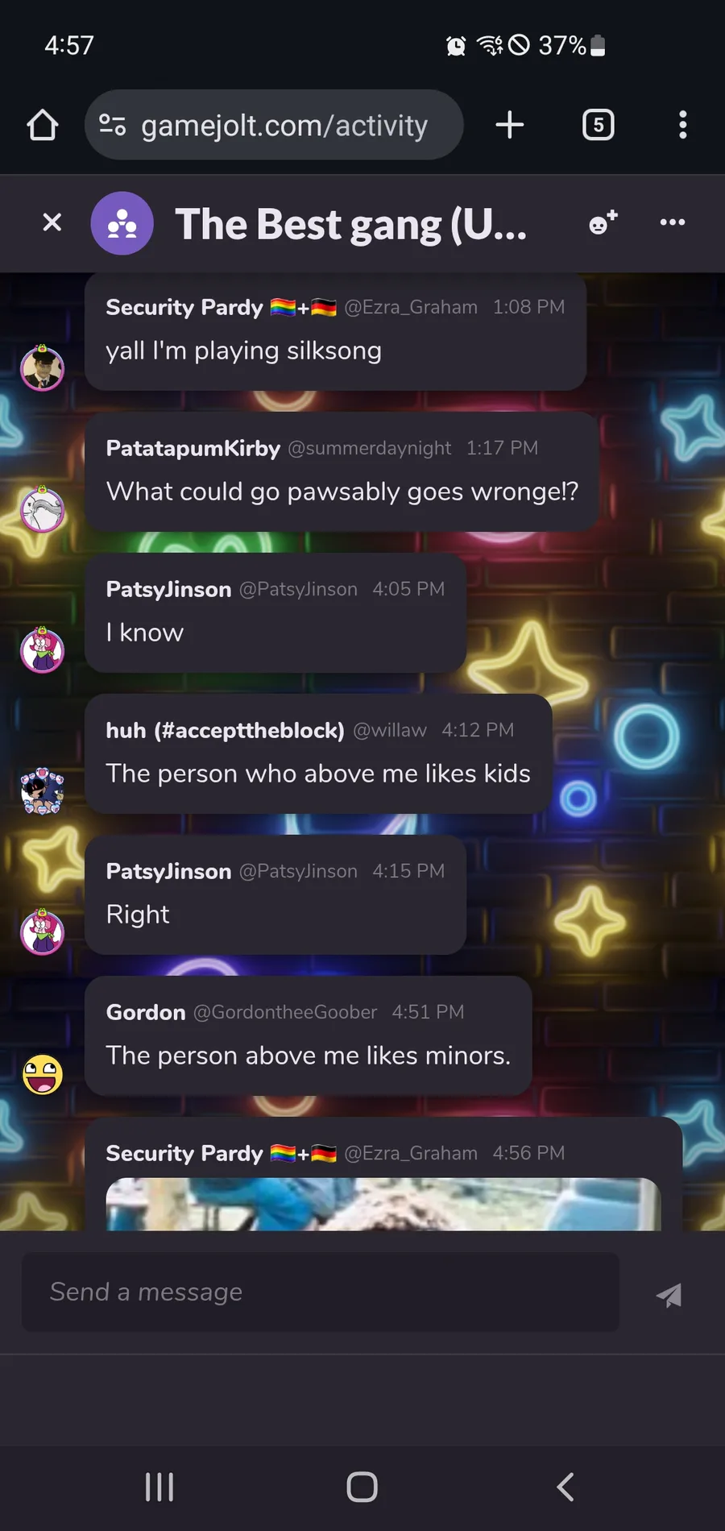Image resolution: width=725 pixels, height=1531 pixels.
Task: Open @Ezra_Graham profile from 1:08 PM message
Action: pos(411,307)
